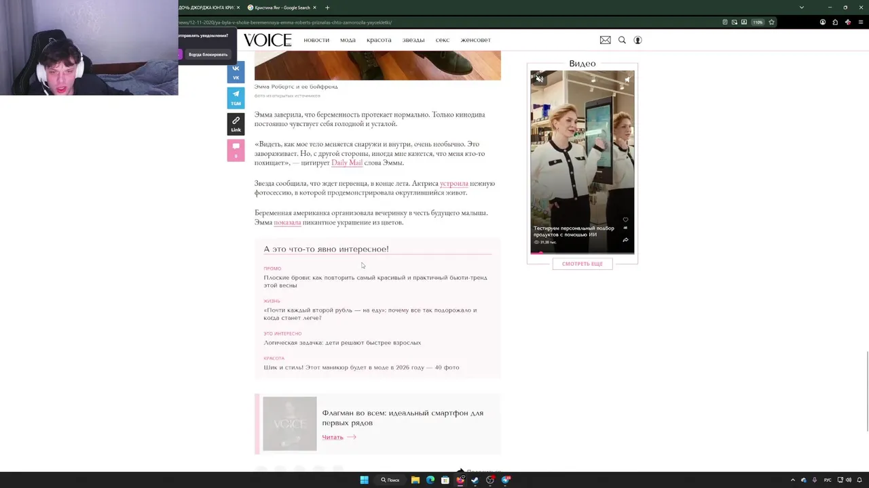Screen dimensions: 869x488
Task: Open Почти каждый второй рубль article
Action: point(370,314)
